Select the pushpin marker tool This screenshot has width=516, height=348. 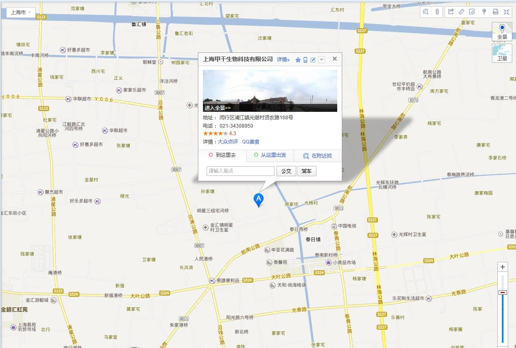[484, 12]
